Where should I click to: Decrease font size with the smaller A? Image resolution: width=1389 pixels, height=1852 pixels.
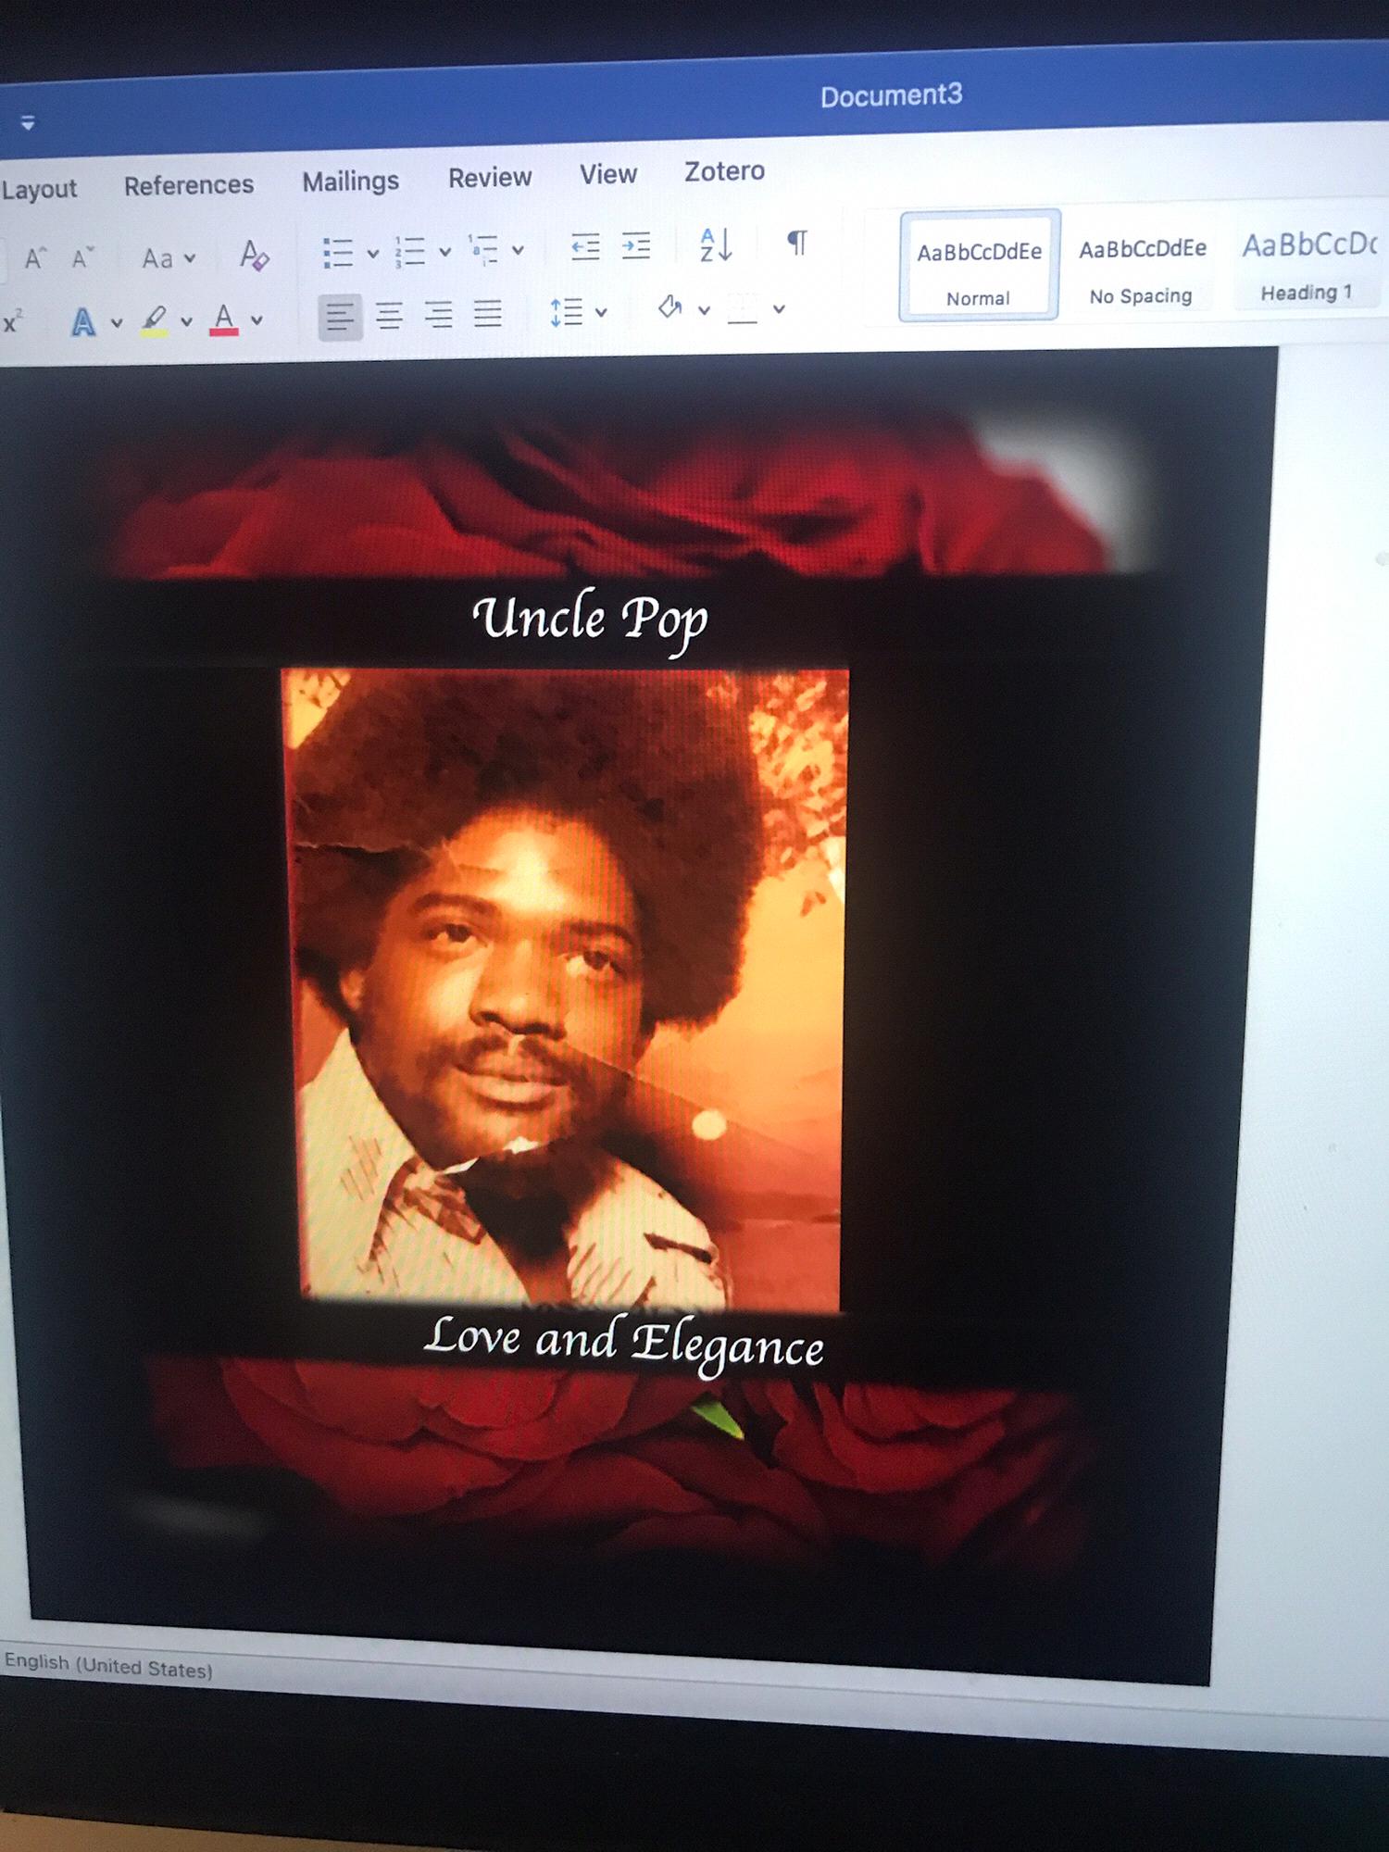pos(82,257)
